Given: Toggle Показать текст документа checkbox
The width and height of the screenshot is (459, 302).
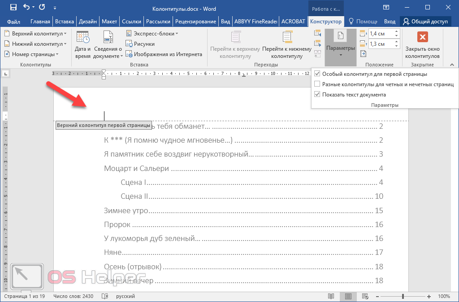Looking at the screenshot, I should [317, 95].
